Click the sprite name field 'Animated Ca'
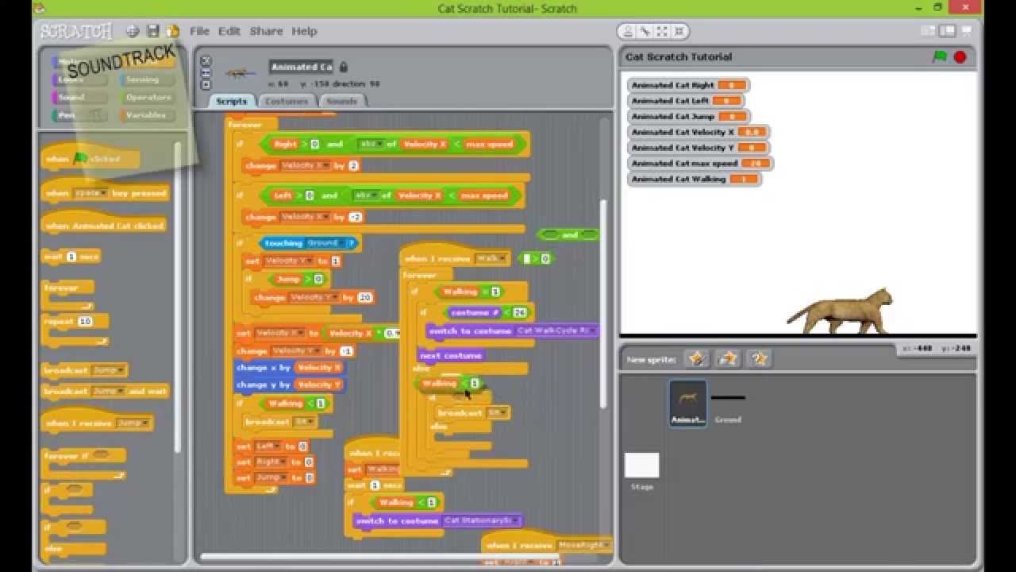 coord(302,67)
